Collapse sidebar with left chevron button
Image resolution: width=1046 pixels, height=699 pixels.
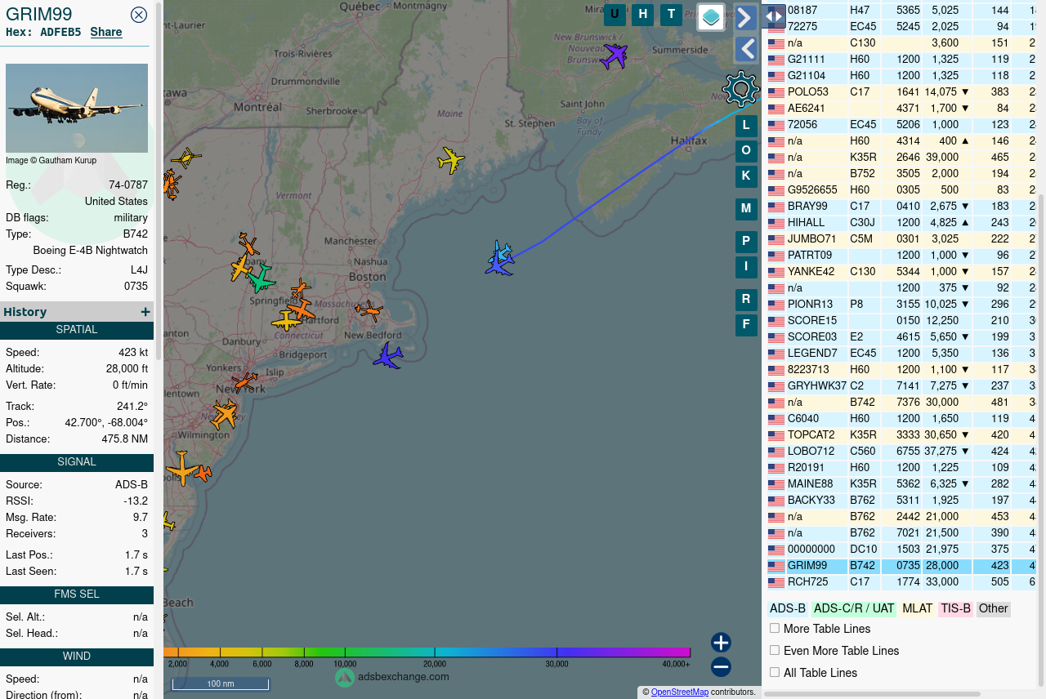pos(745,49)
